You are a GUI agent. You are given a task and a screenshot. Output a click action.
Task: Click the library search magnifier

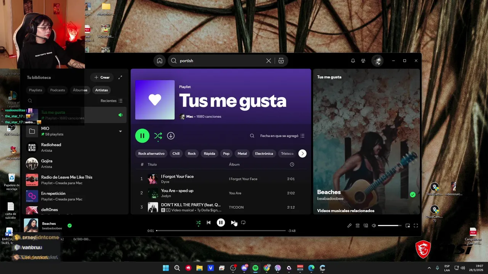pos(30,101)
